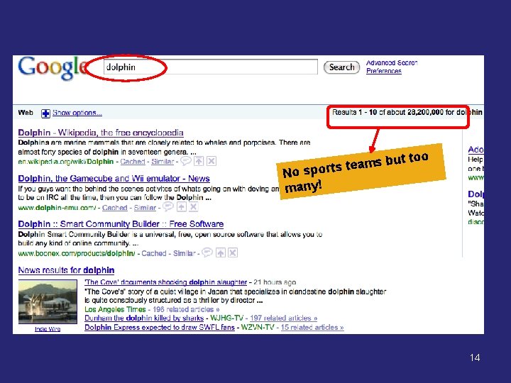Open Advanced Search link
The image size is (511, 383).
pos(392,62)
